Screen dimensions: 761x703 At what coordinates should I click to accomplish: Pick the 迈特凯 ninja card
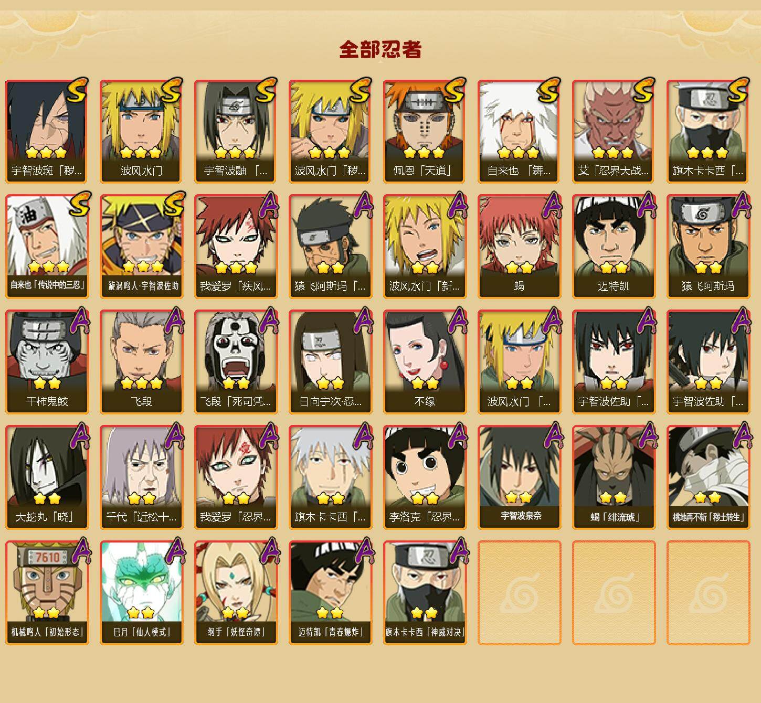(614, 247)
